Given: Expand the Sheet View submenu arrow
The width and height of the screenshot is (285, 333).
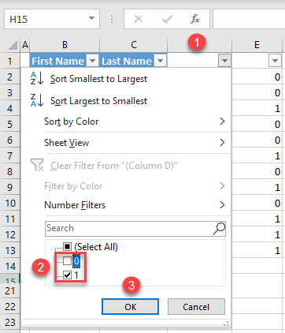Looking at the screenshot, I should 222,143.
